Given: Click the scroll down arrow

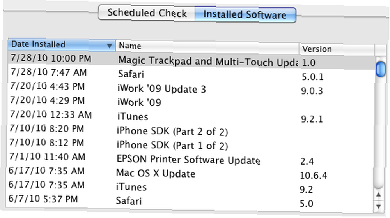Looking at the screenshot, I should pyautogui.click(x=379, y=206).
